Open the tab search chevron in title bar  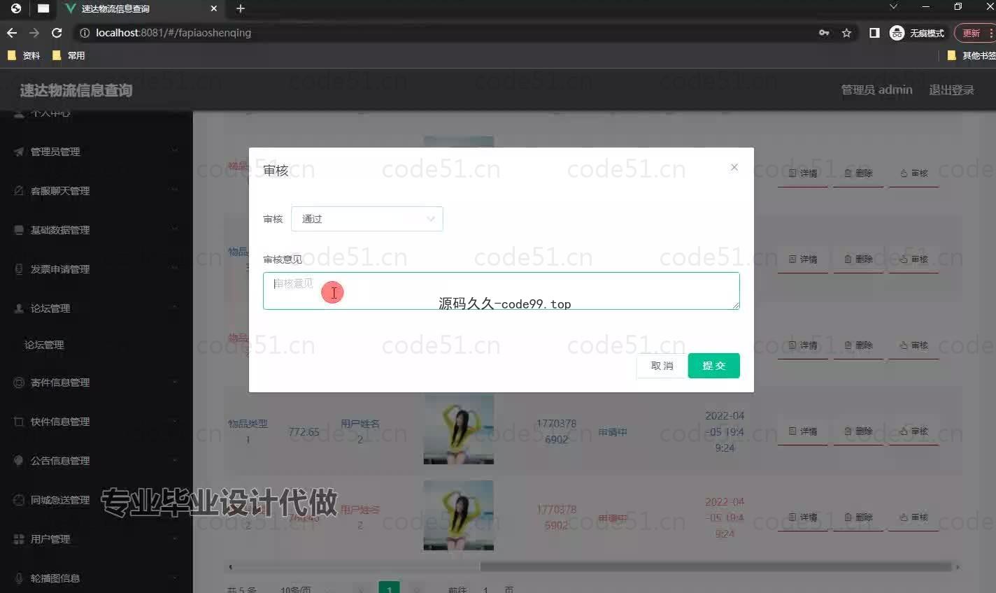[x=893, y=6]
